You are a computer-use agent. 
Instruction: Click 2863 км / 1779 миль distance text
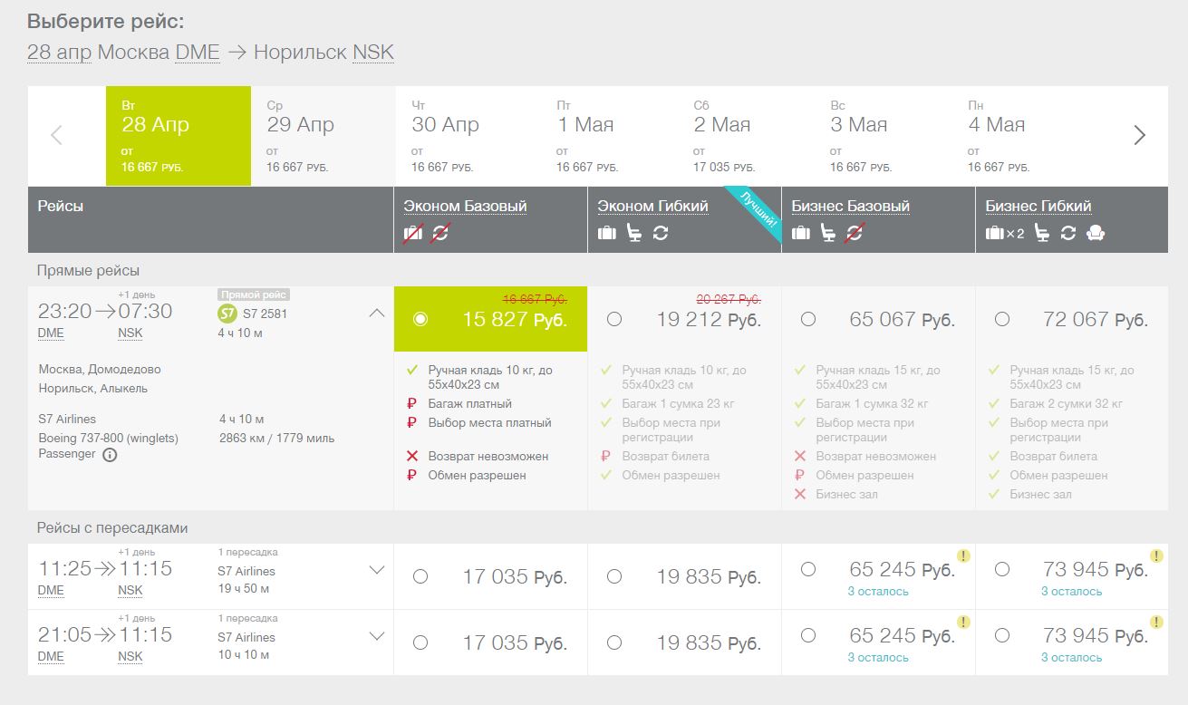coord(277,439)
